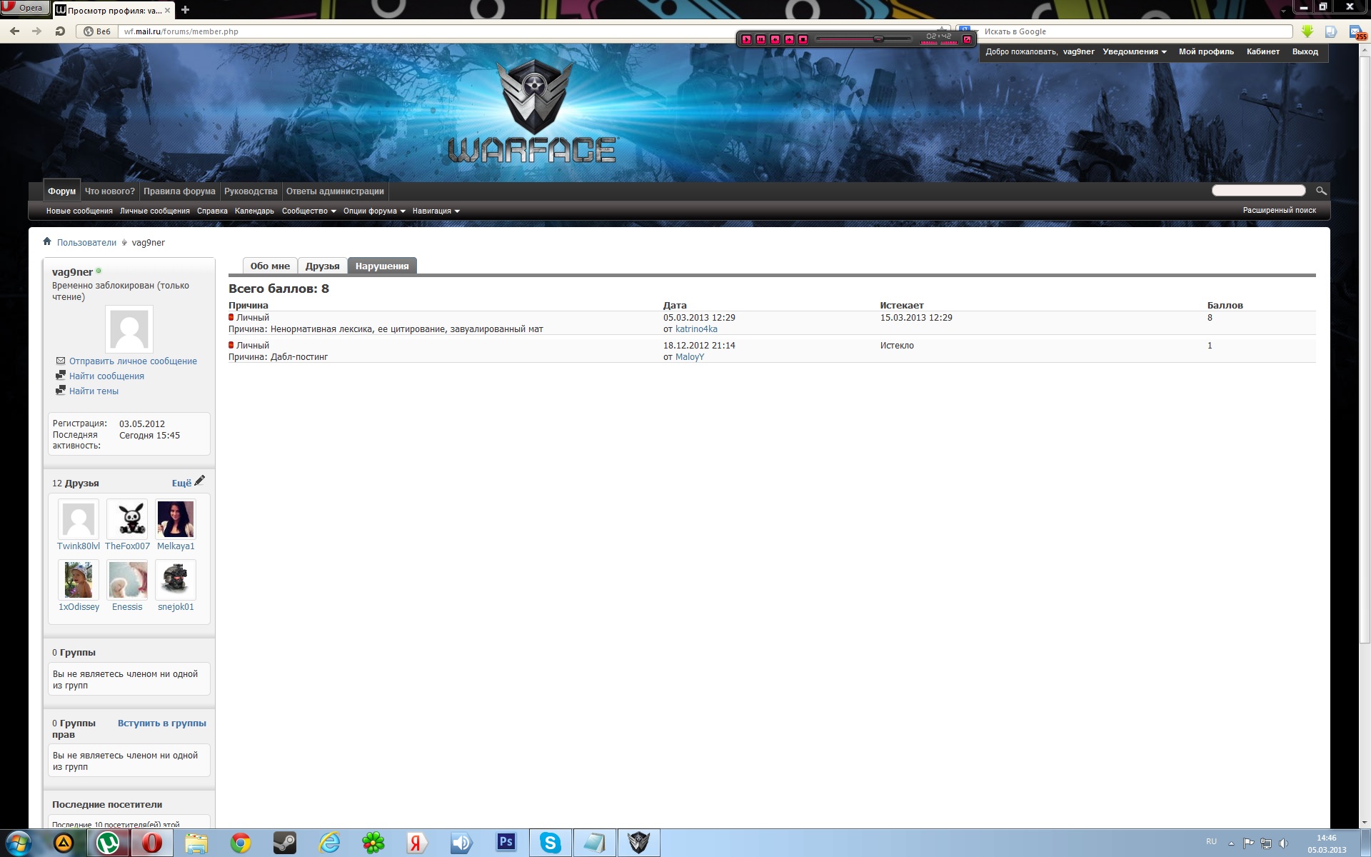Log out via the Выход link
This screenshot has width=1371, height=857.
coord(1305,51)
